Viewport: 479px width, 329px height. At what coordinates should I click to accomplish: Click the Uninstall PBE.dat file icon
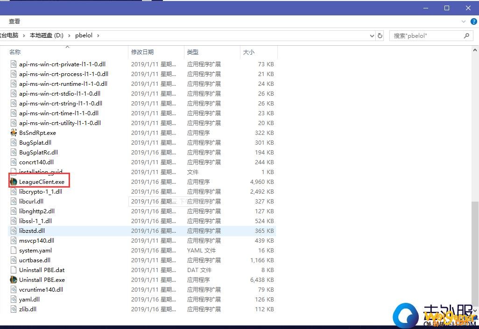(x=14, y=270)
